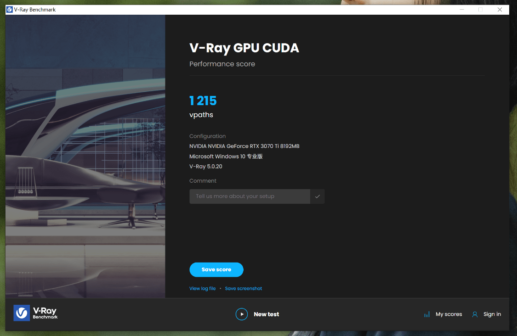
Task: Click the New test label
Action: (267, 314)
